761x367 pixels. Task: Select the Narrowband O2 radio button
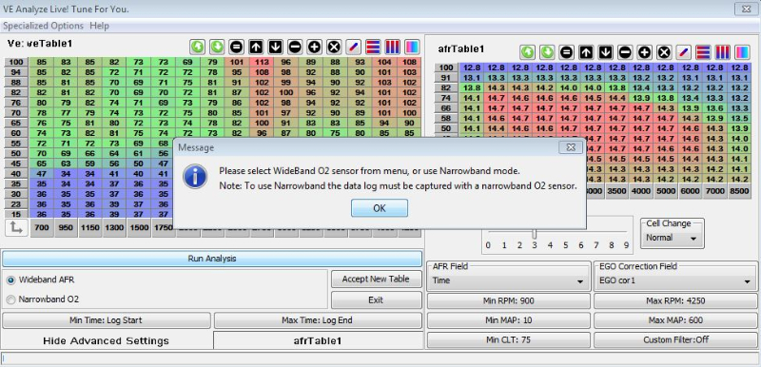(x=10, y=300)
